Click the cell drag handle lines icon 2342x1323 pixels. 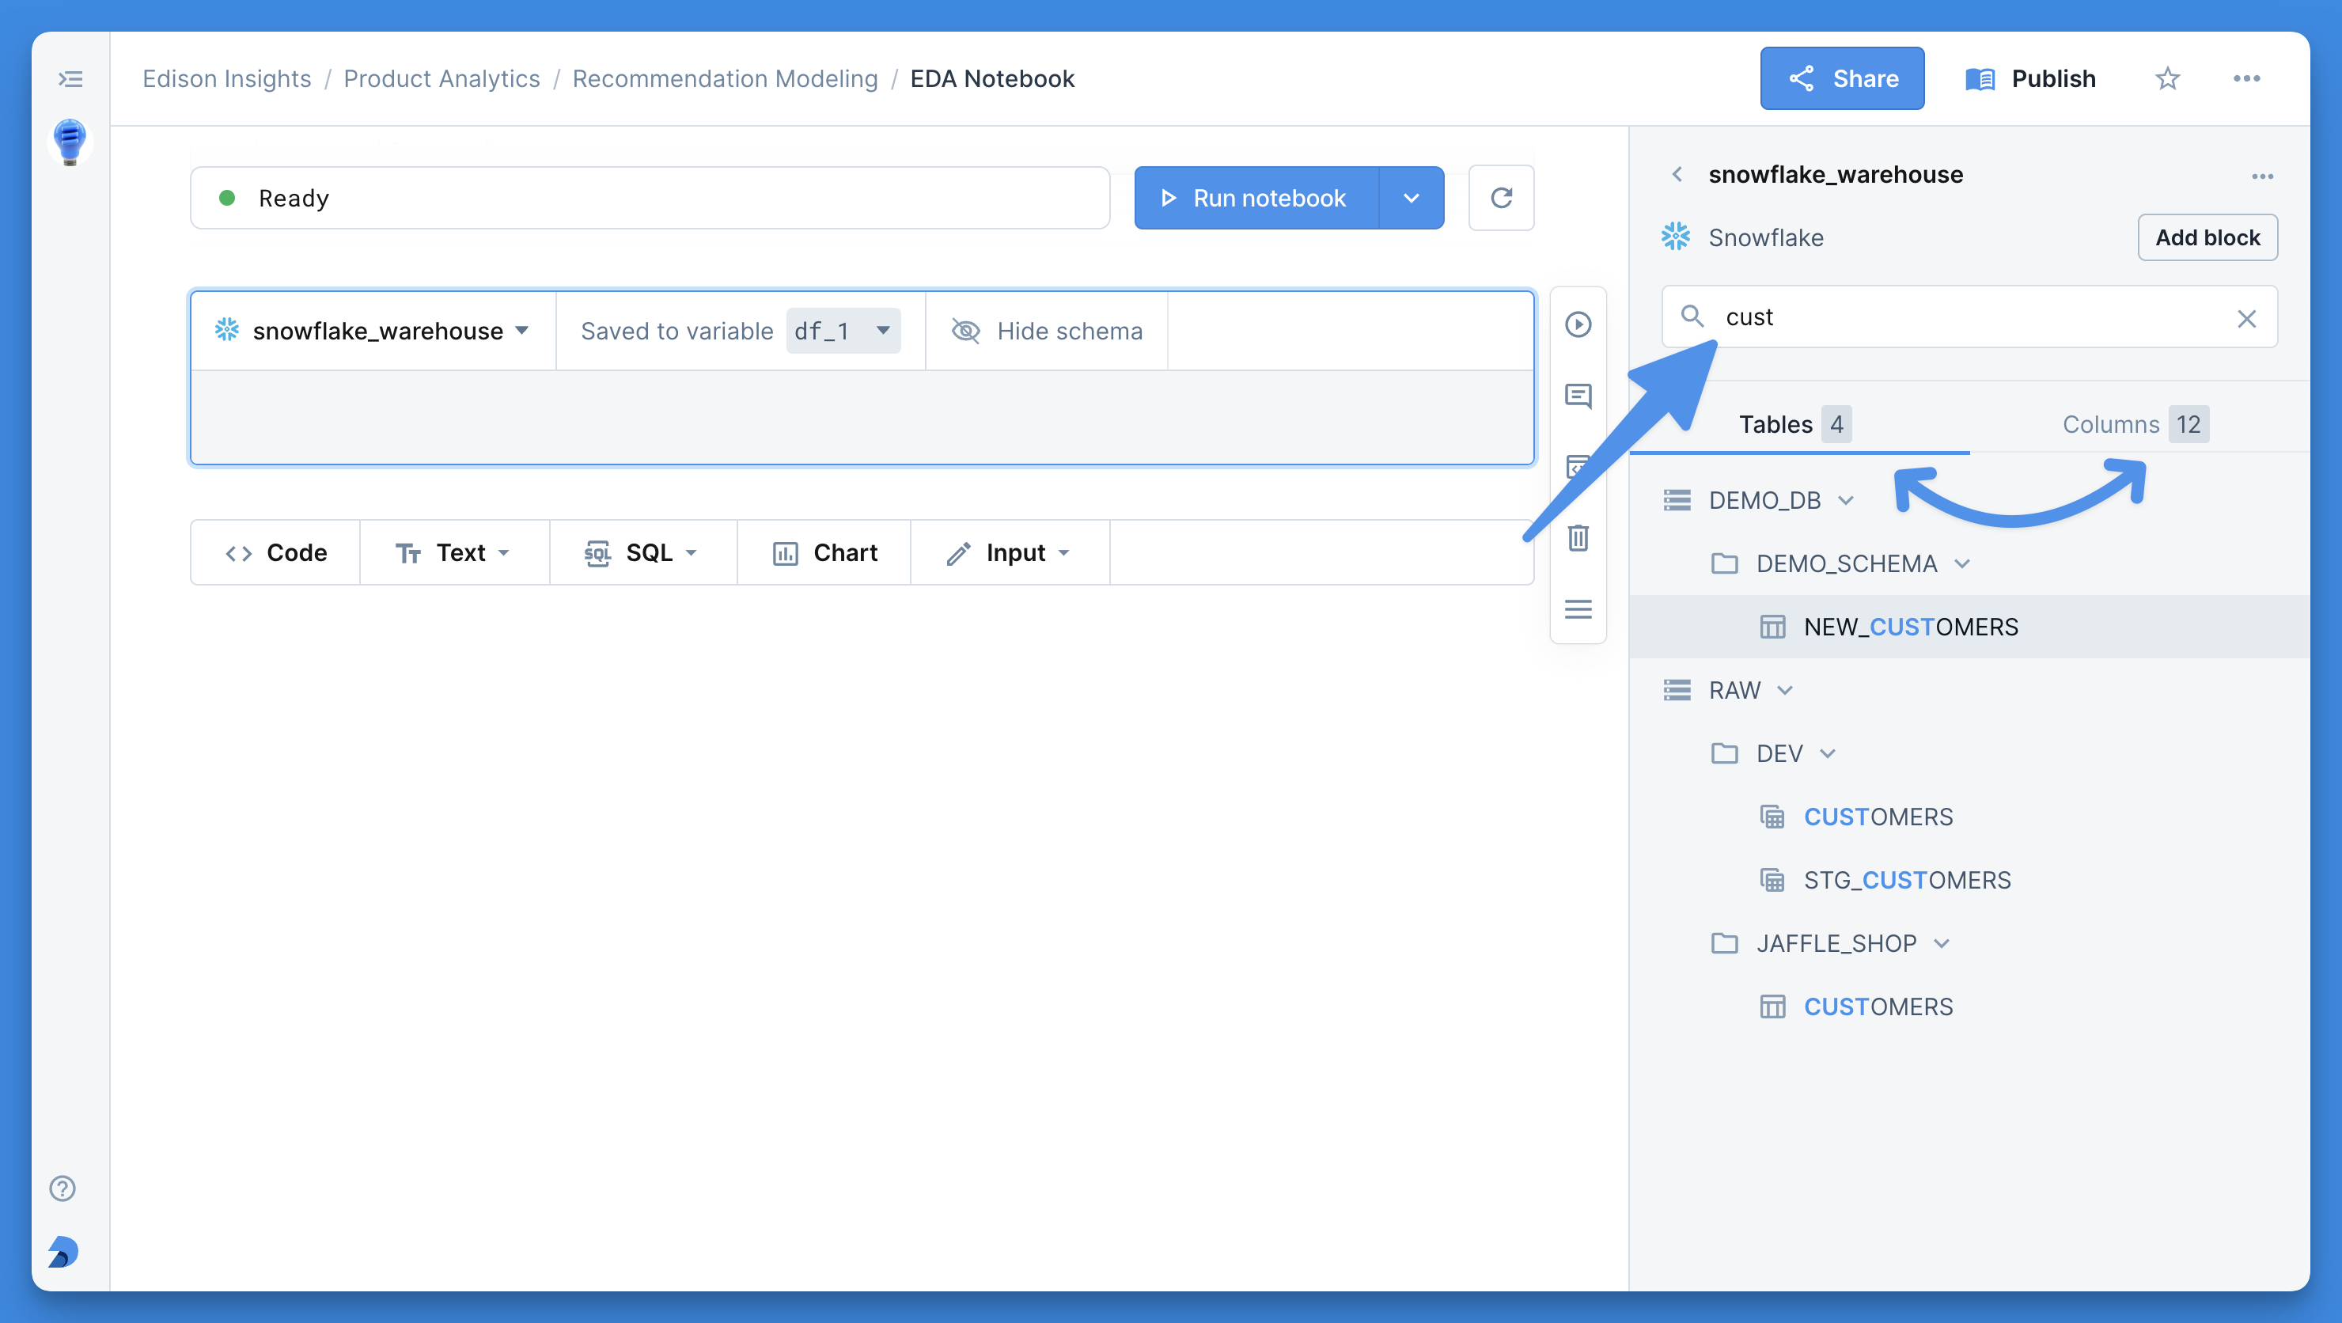click(1578, 608)
